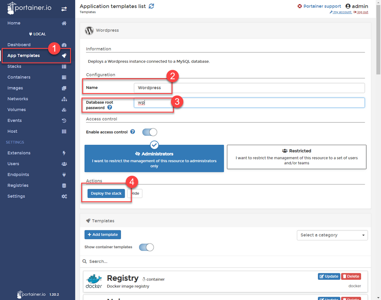This screenshot has height=300, width=381.
Task: Click the Users group icon
Action: [x=64, y=164]
